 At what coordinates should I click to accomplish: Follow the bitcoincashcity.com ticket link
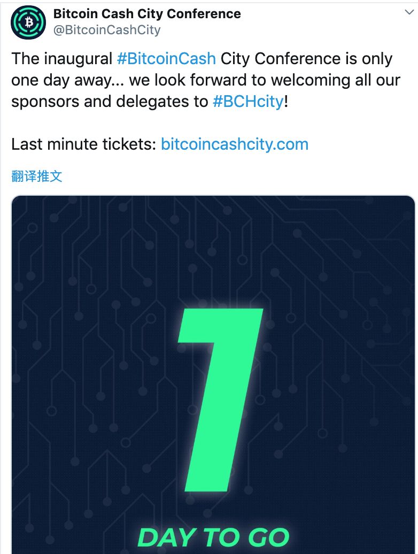(235, 144)
